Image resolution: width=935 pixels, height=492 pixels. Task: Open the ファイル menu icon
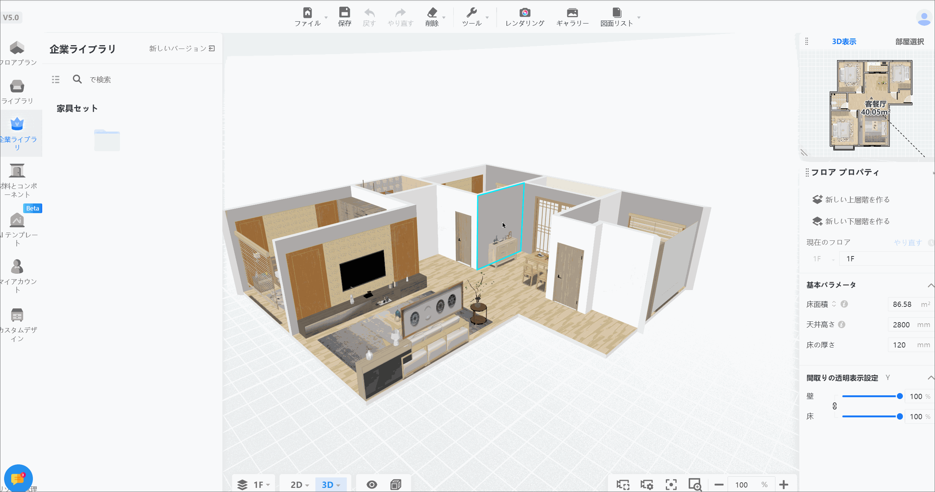tap(307, 13)
